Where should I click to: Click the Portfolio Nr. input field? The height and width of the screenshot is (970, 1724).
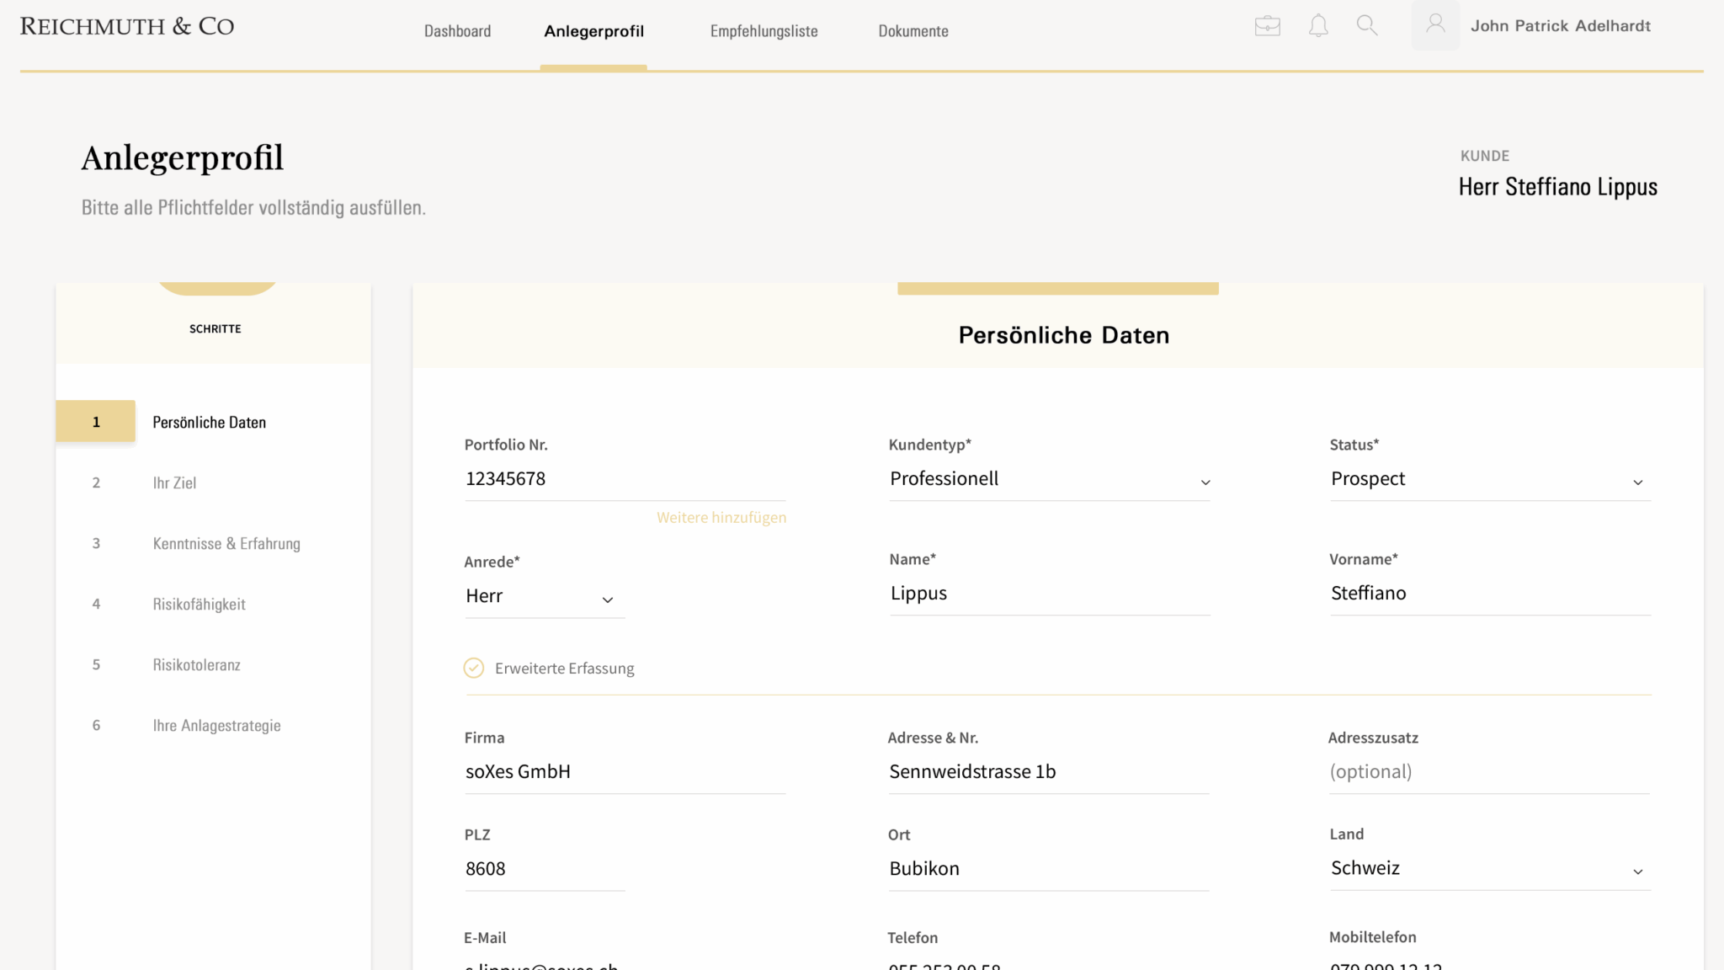624,479
